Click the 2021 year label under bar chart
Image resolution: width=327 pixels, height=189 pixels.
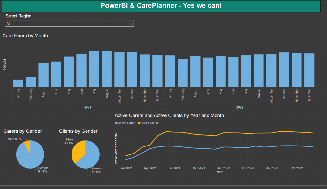click(87, 107)
